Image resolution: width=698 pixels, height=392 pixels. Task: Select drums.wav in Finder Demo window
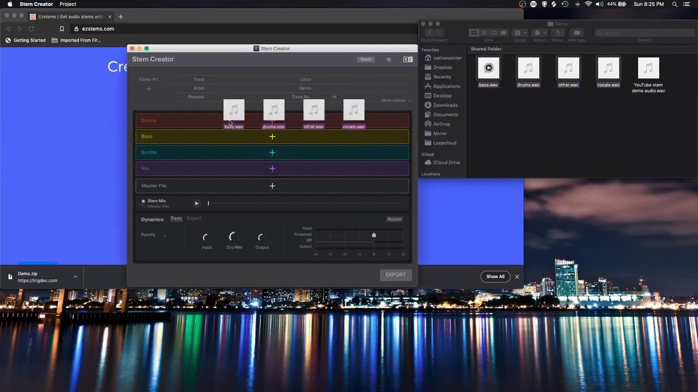tap(528, 72)
